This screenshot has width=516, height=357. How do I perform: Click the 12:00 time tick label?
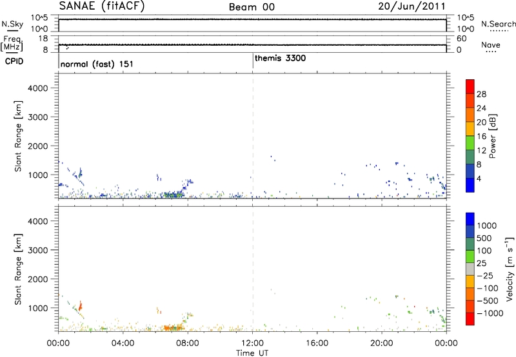[252, 343]
